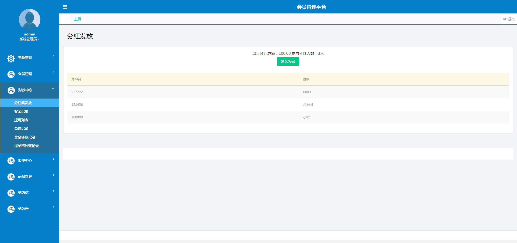Click the hamburger menu toggle icon
517x243 pixels.
(x=65, y=7)
